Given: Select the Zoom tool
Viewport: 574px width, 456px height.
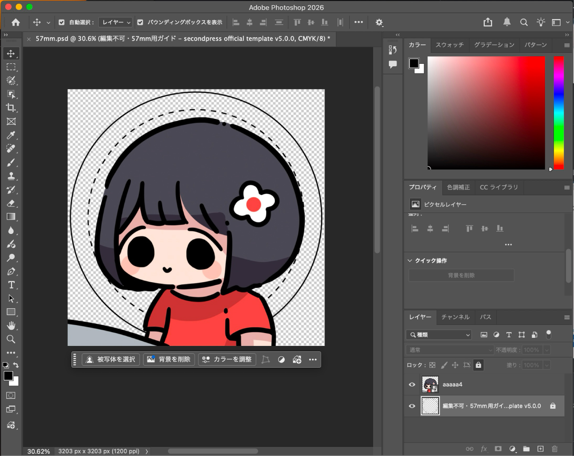Looking at the screenshot, I should tap(11, 339).
